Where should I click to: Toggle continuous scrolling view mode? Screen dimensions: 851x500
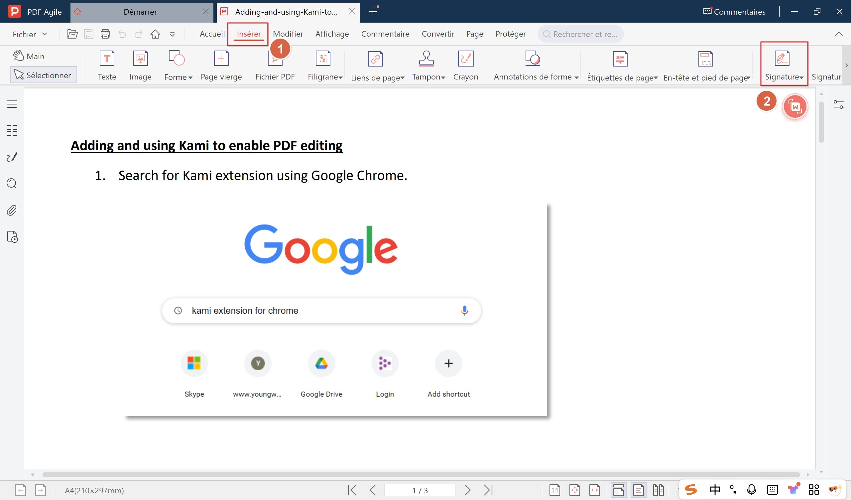click(x=618, y=490)
